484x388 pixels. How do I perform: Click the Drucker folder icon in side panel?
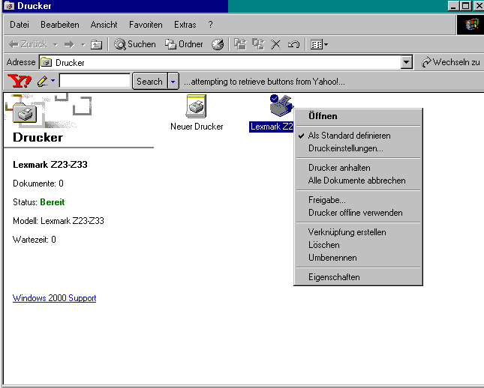pyautogui.click(x=25, y=113)
